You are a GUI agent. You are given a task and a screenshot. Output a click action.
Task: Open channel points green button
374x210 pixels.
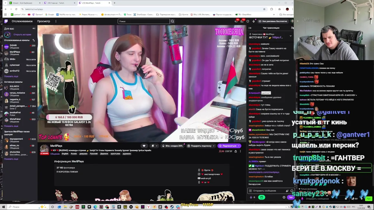(261, 197)
